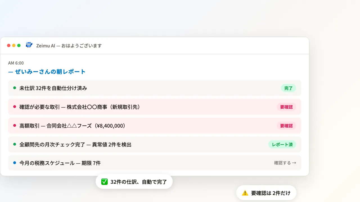360x202 pixels.
Task: Open the 高額取引 ¥8,400,000 entry text
Action: click(72, 126)
